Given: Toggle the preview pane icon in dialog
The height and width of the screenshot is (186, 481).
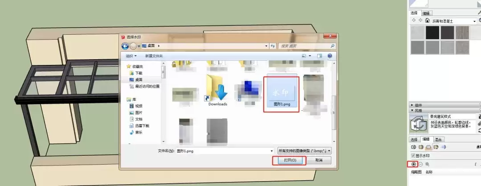Looking at the screenshot, I should tap(319, 56).
